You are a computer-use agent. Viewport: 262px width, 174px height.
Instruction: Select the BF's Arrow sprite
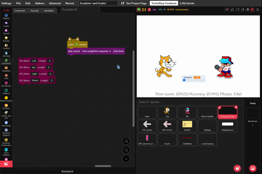(167, 126)
